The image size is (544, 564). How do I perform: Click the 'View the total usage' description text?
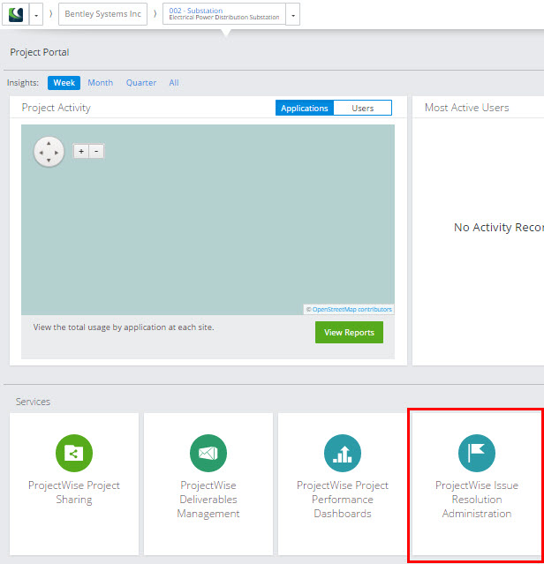124,327
